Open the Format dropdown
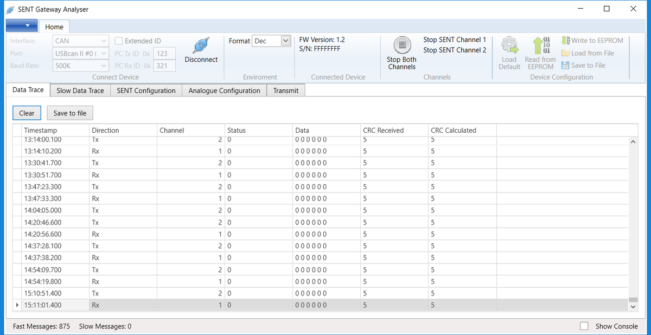Image resolution: width=651 pixels, height=335 pixels. 286,41
